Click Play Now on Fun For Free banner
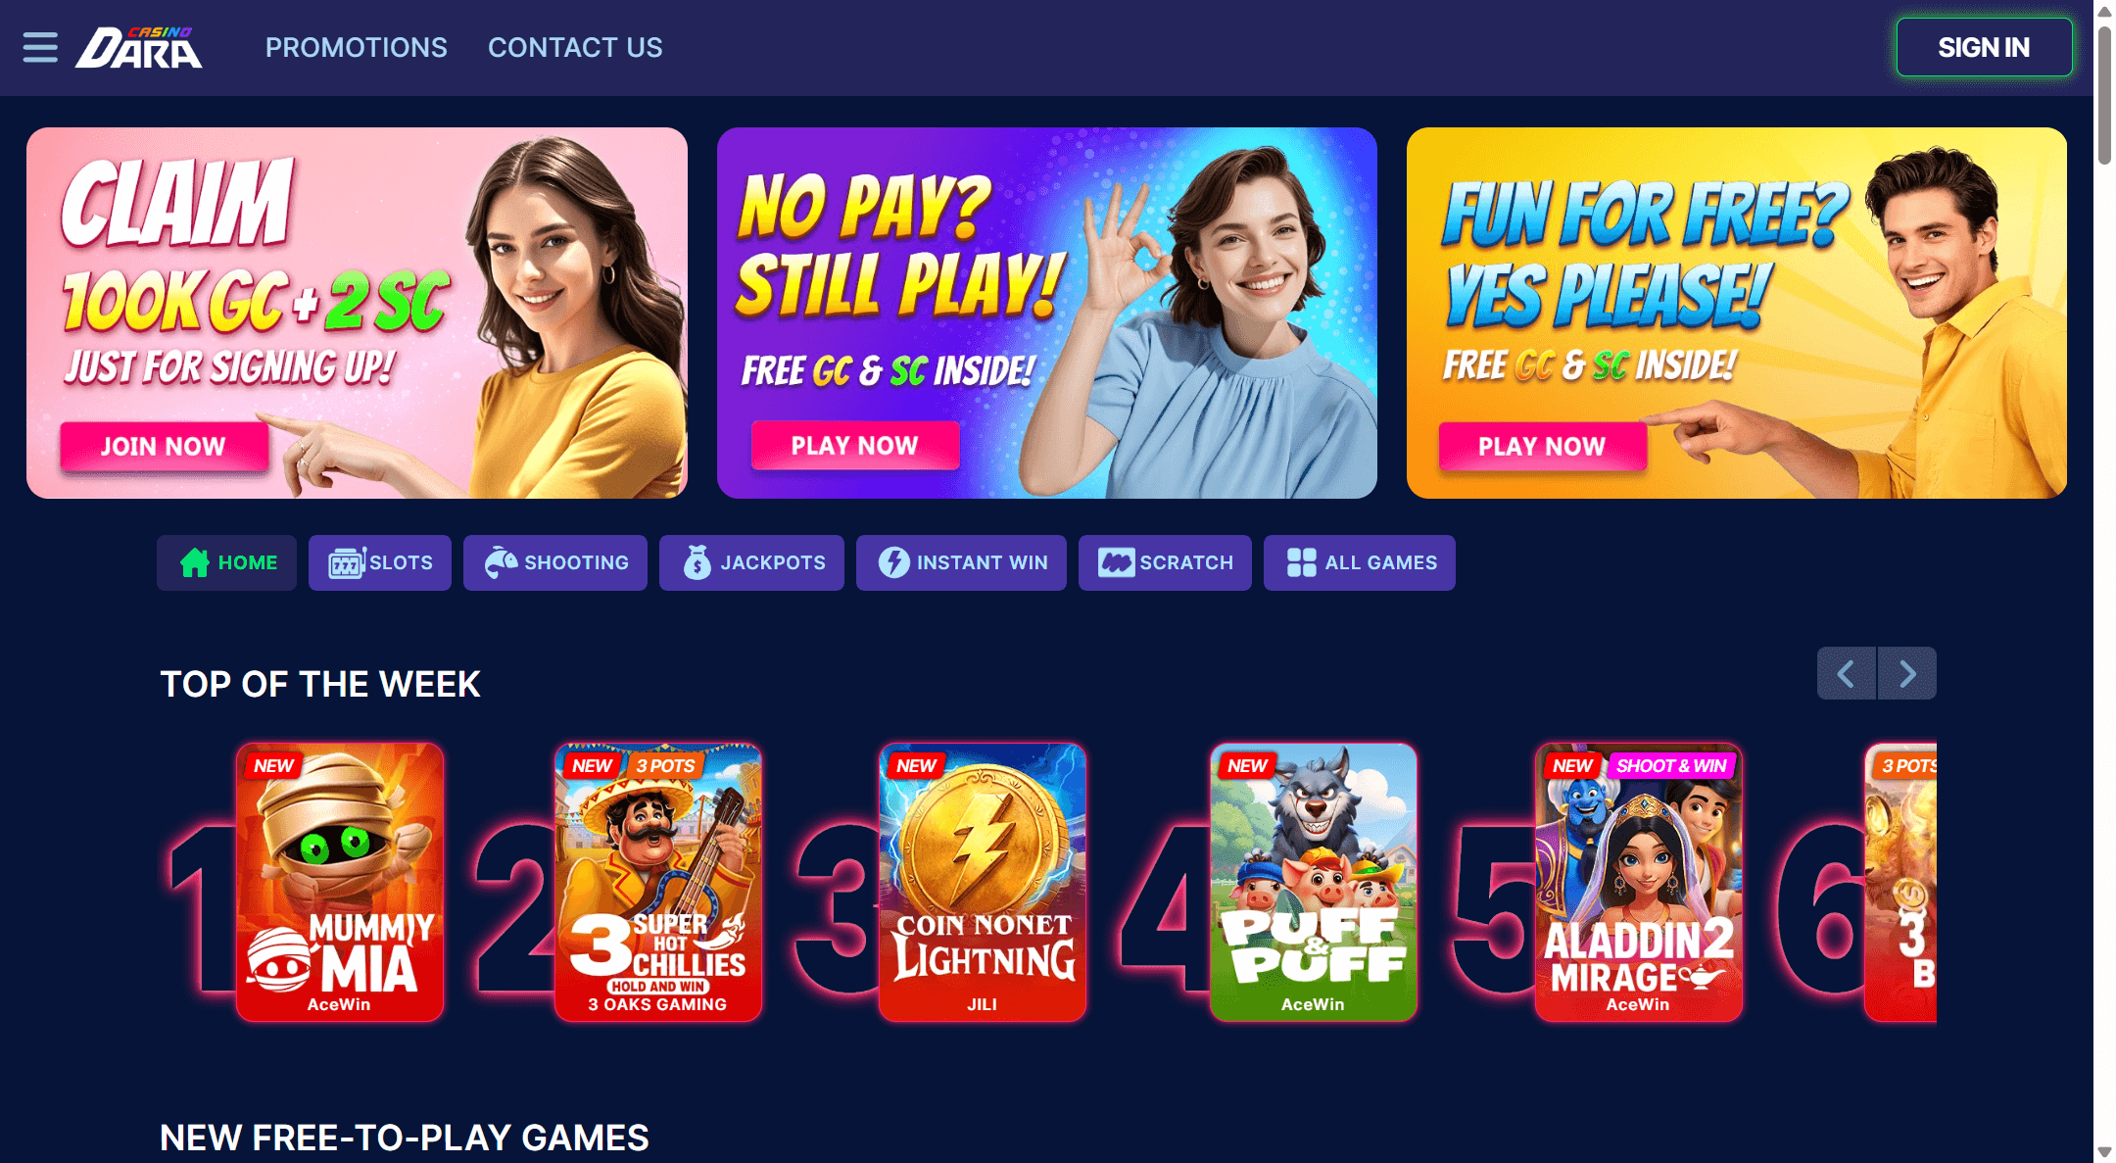 [x=1542, y=447]
